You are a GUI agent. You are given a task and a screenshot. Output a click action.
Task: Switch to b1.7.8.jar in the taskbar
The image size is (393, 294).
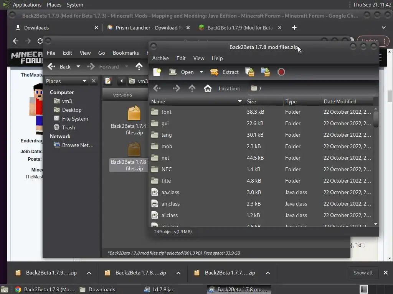159,289
